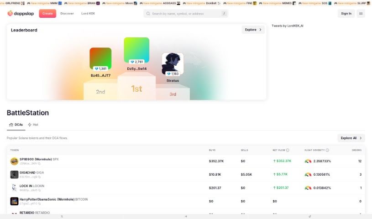Open New minigame Moon ticker link
372x219 pixels.
coord(120,3)
